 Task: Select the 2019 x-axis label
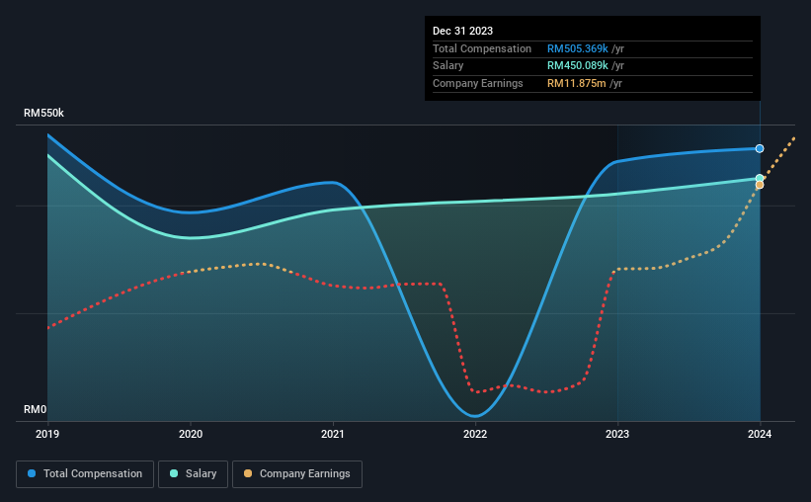pyautogui.click(x=47, y=434)
